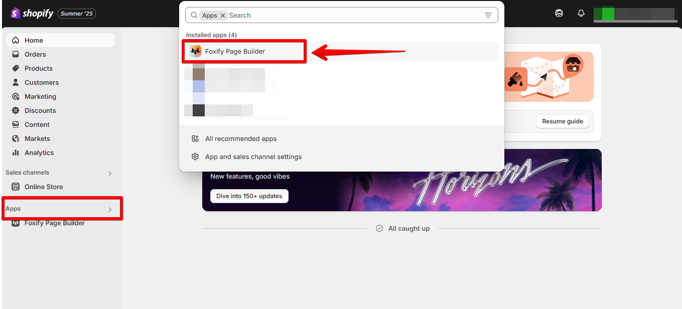682x309 pixels.
Task: Open the Sidekick assistant icon in top bar
Action: tap(559, 14)
